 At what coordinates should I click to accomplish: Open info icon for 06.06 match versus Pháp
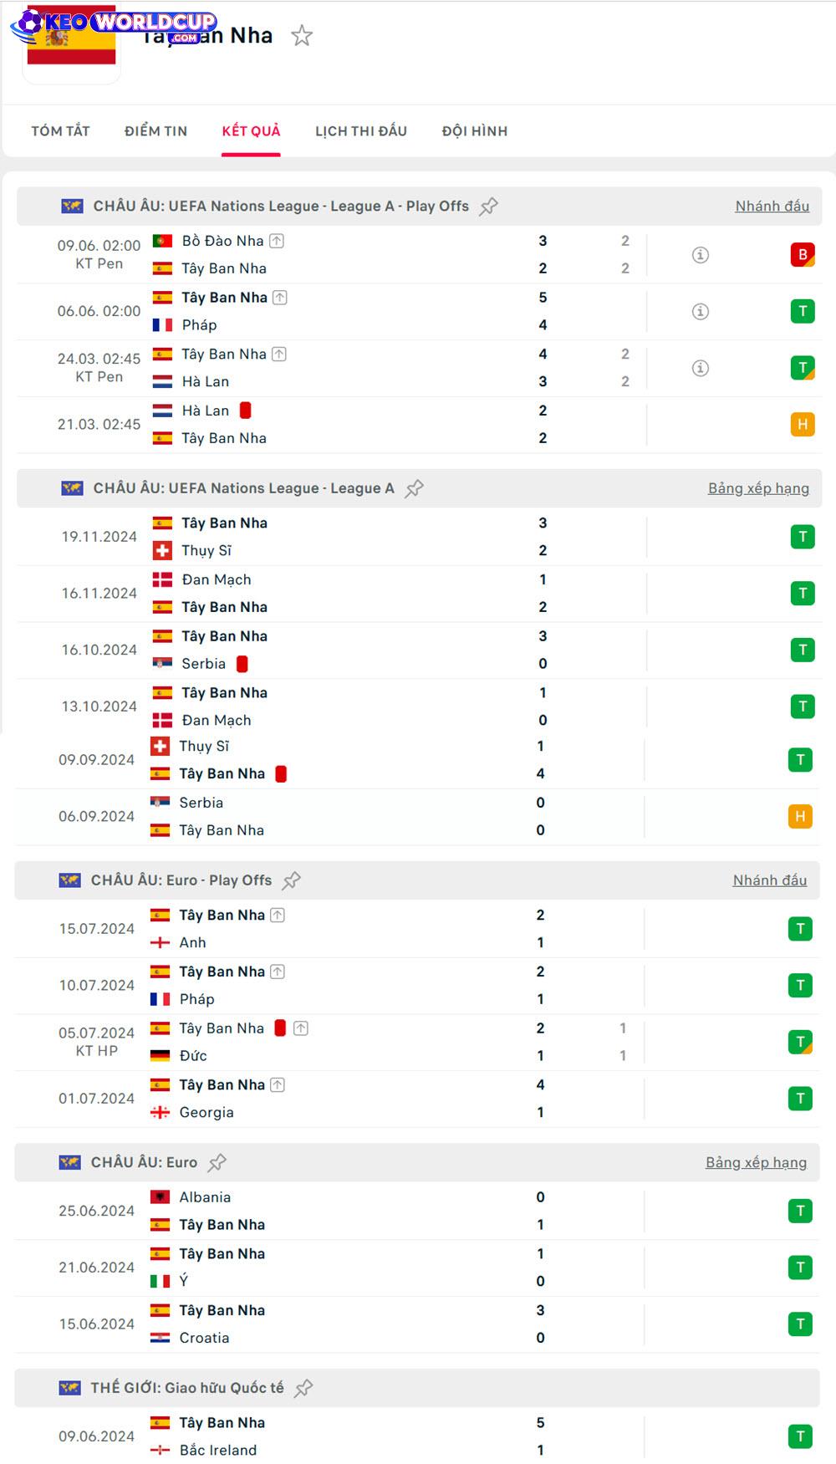tap(701, 312)
